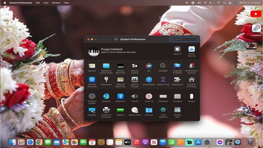Open Mission Control preferences
The width and height of the screenshot is (263, 148).
pyautogui.click(x=134, y=68)
